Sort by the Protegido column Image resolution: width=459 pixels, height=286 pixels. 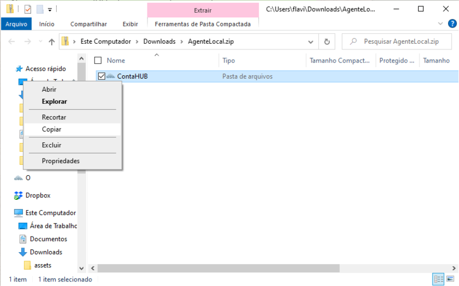click(x=396, y=60)
